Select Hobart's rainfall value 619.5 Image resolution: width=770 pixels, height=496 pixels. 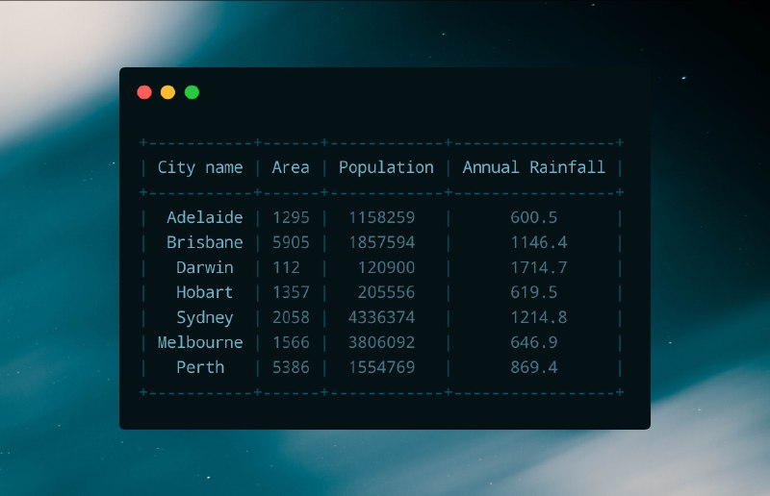(x=534, y=292)
